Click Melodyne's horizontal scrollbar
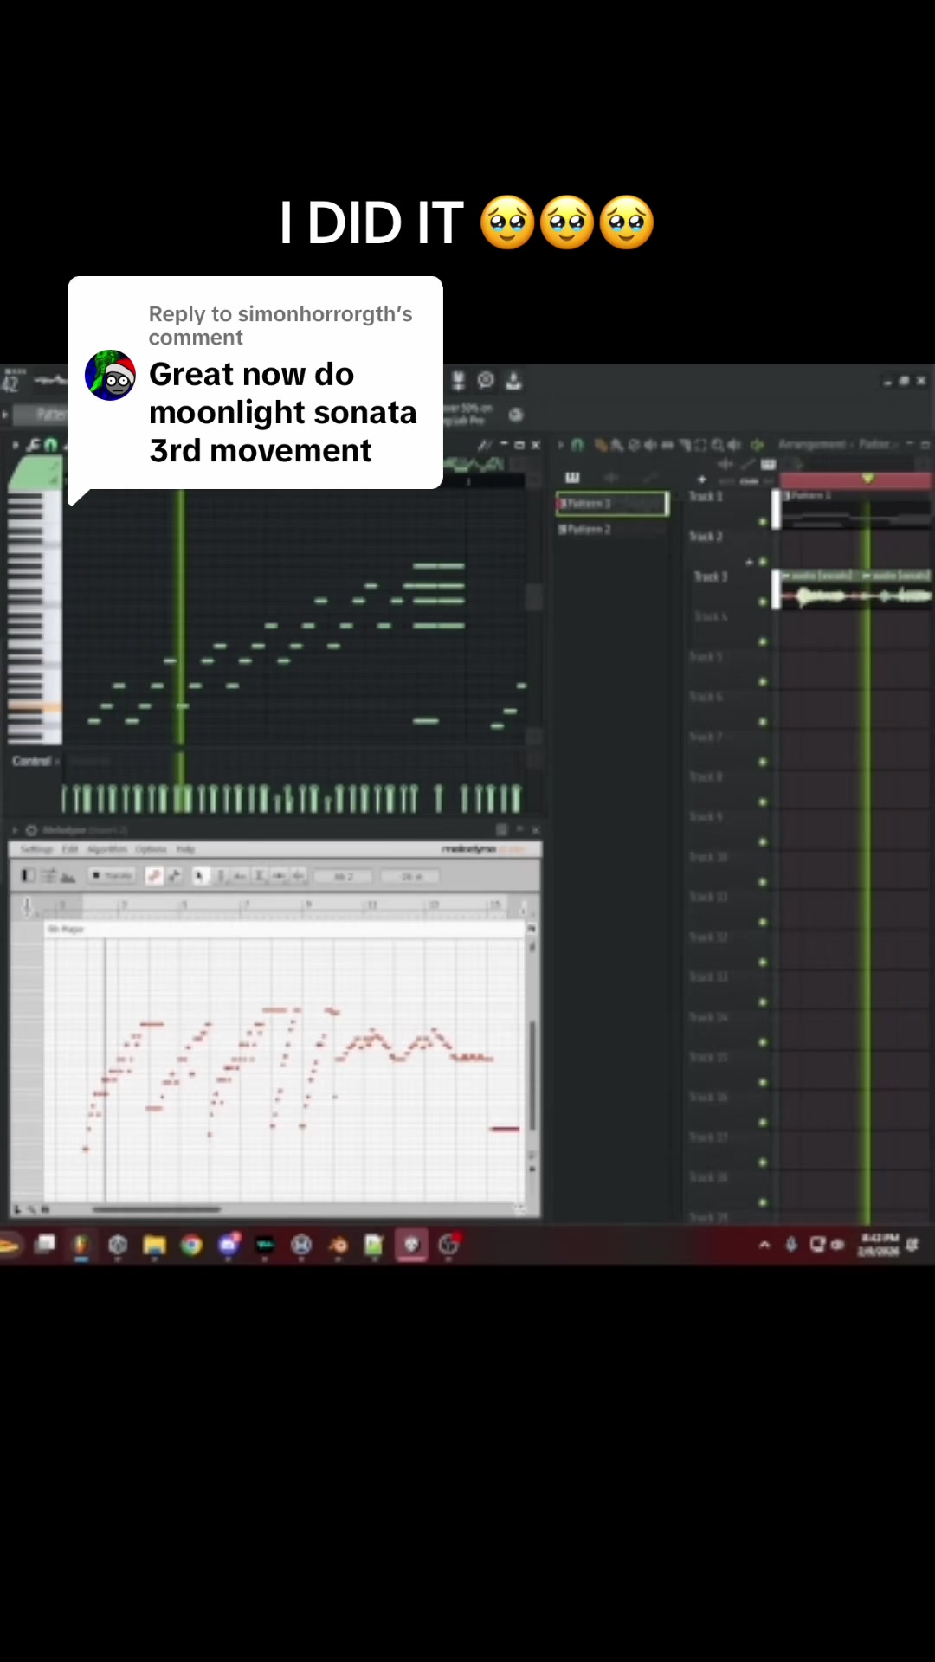The image size is (935, 1662). pos(157,1209)
